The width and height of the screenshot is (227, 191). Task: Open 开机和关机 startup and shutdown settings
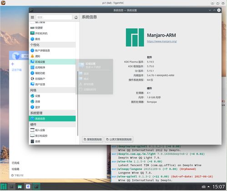pyautogui.click(x=52, y=33)
